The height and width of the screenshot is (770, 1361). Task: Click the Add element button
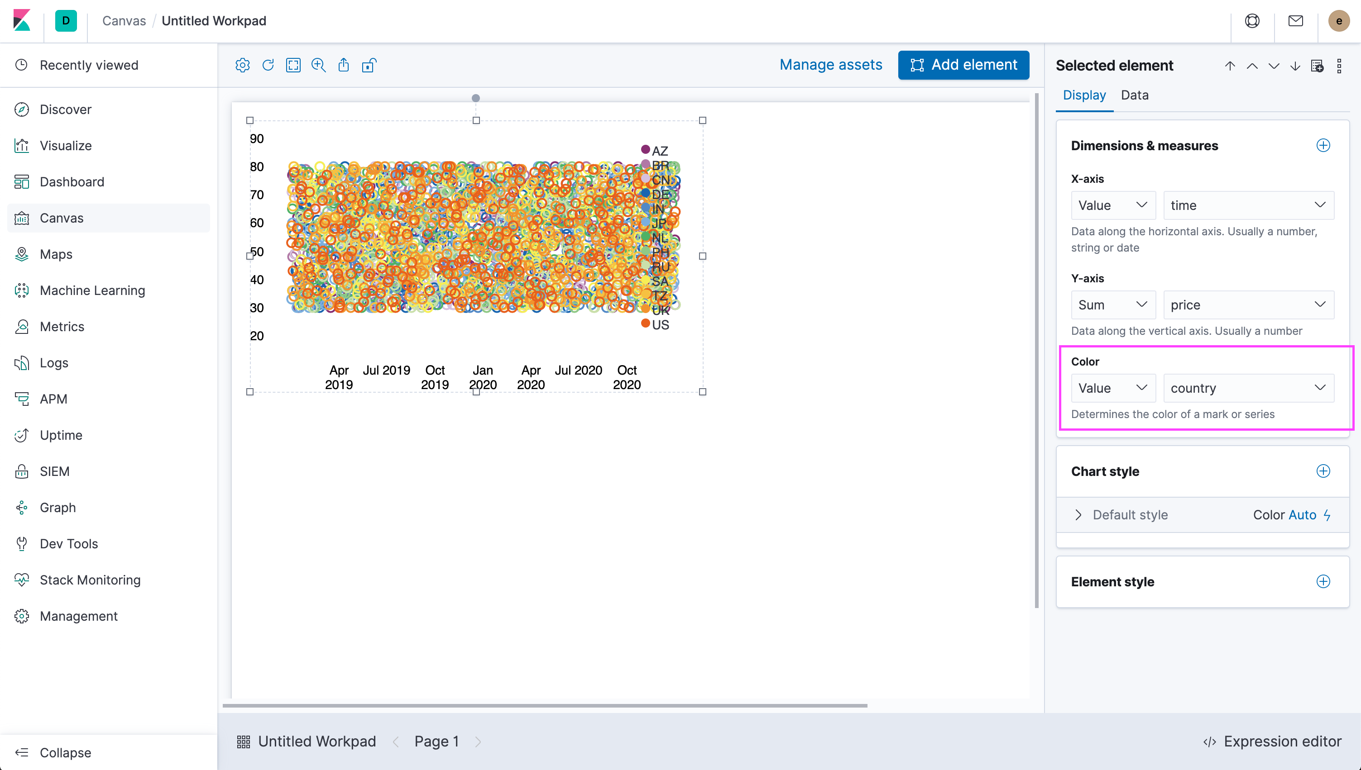click(x=963, y=65)
